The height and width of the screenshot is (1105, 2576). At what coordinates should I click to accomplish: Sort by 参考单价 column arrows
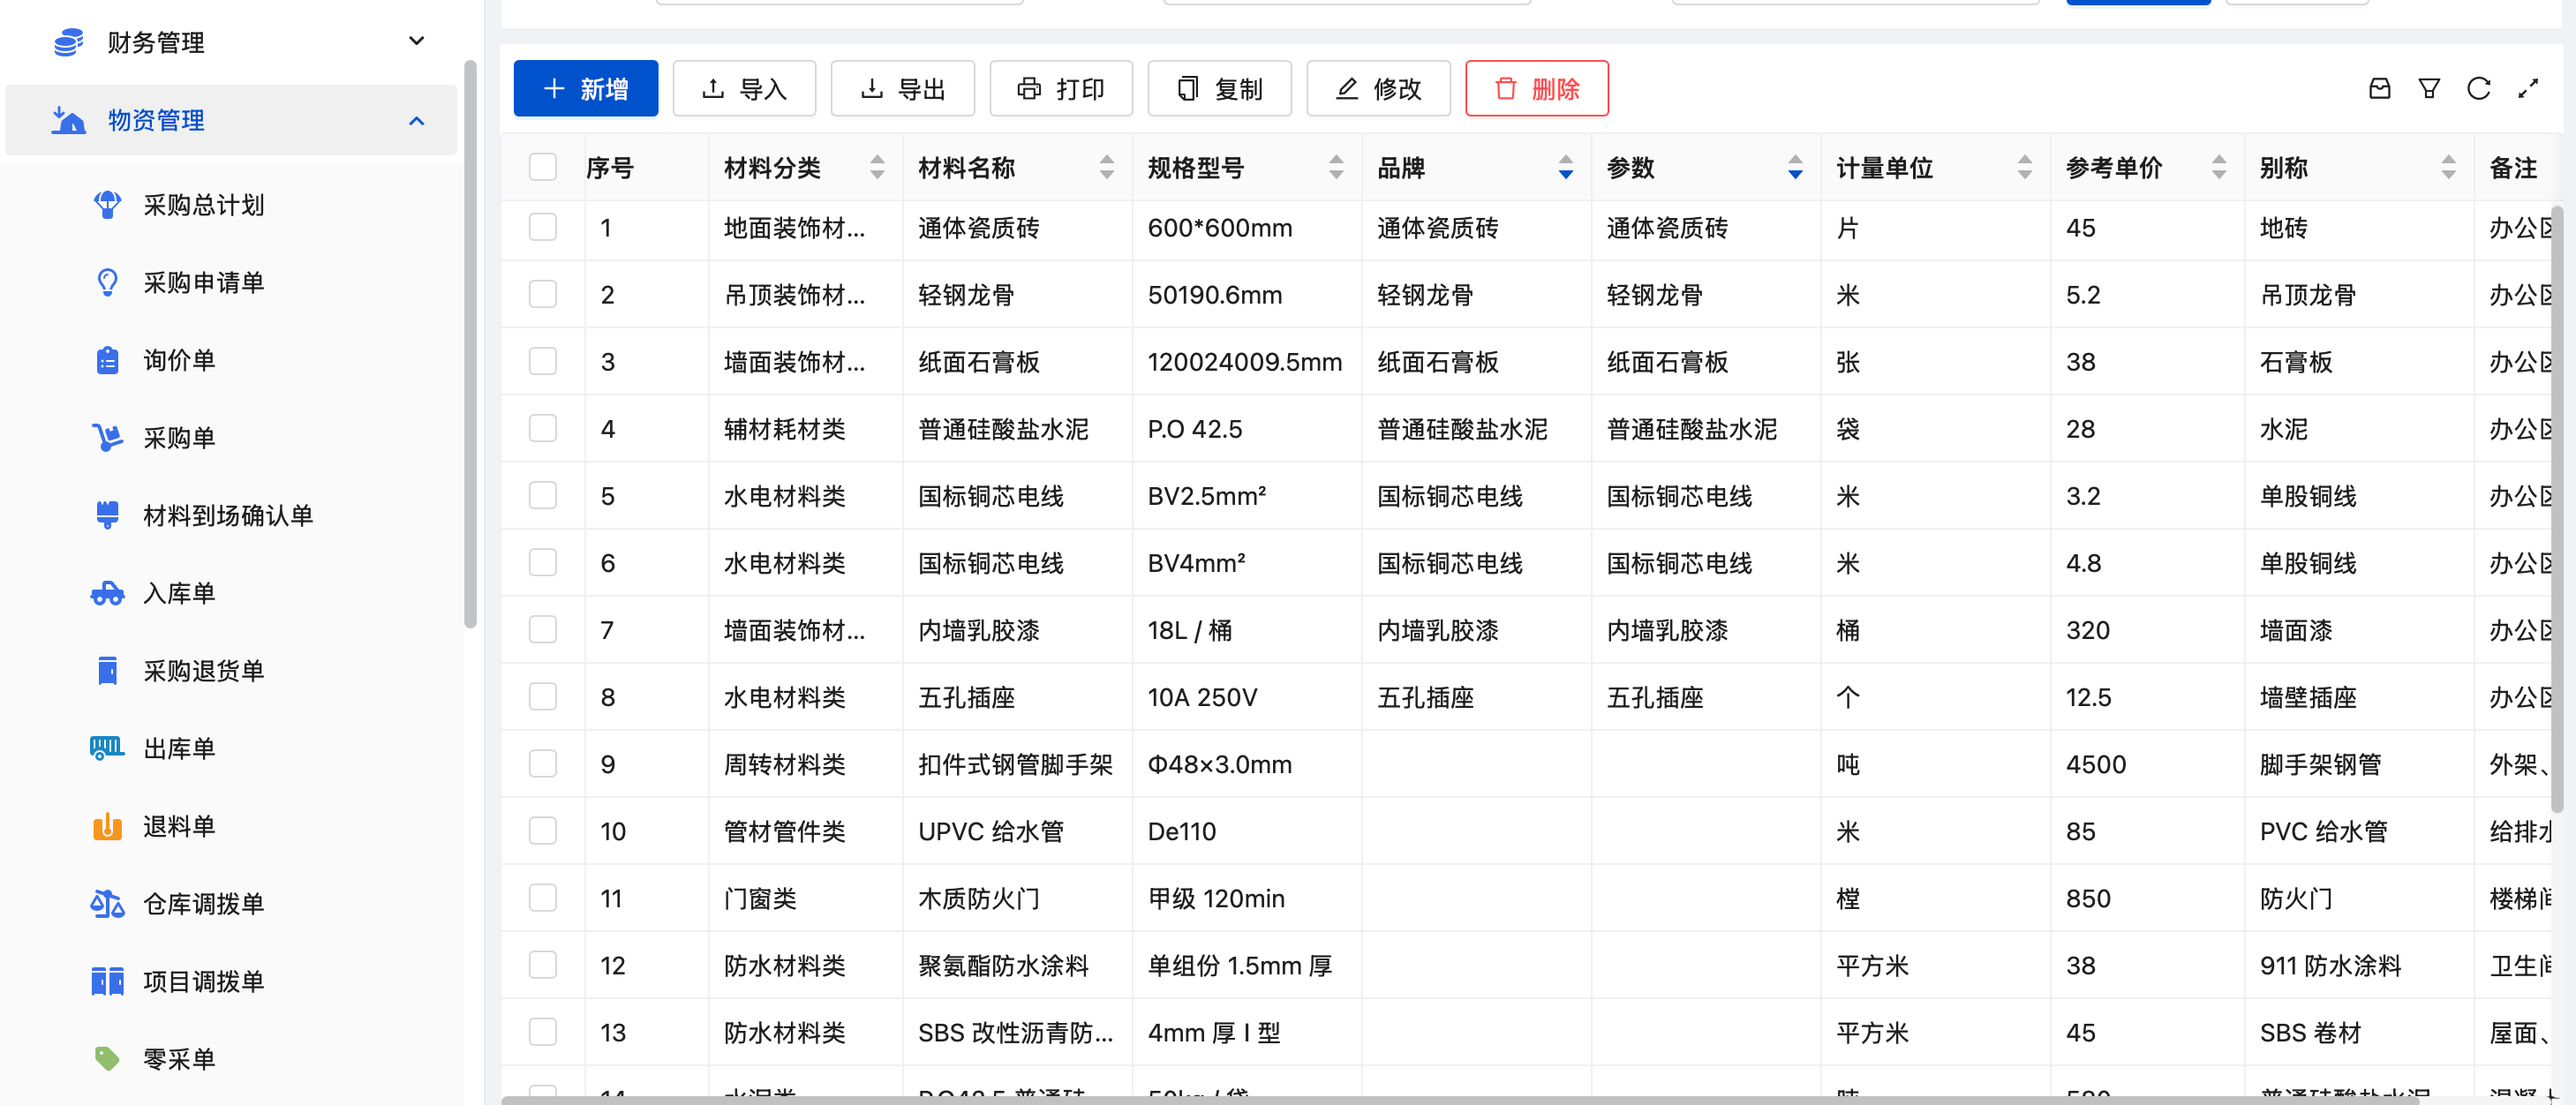tap(2219, 167)
